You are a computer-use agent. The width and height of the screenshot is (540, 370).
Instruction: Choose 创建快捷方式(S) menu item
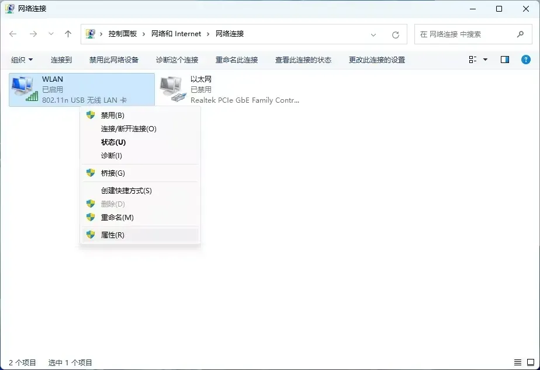point(140,190)
